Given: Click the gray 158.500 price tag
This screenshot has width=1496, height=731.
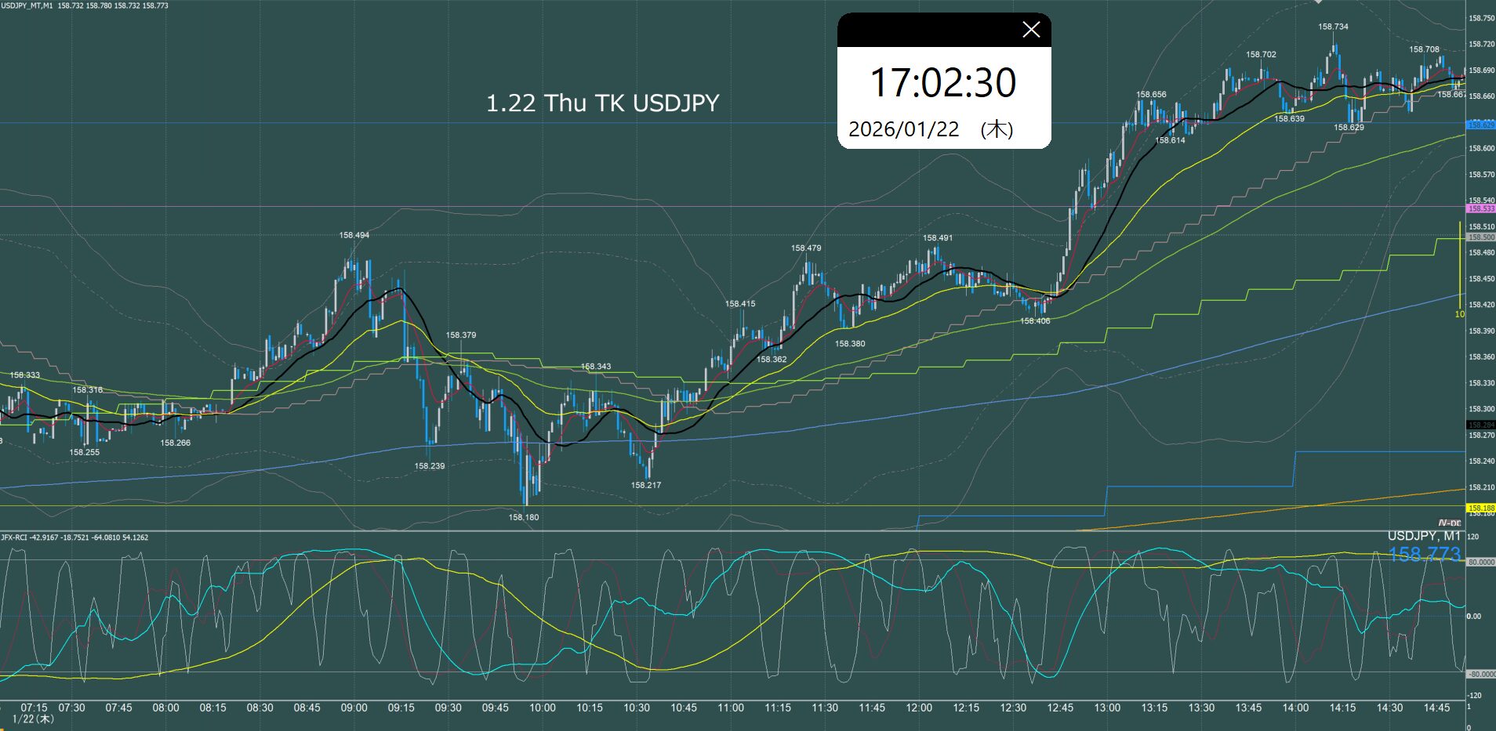Looking at the screenshot, I should [x=1480, y=237].
